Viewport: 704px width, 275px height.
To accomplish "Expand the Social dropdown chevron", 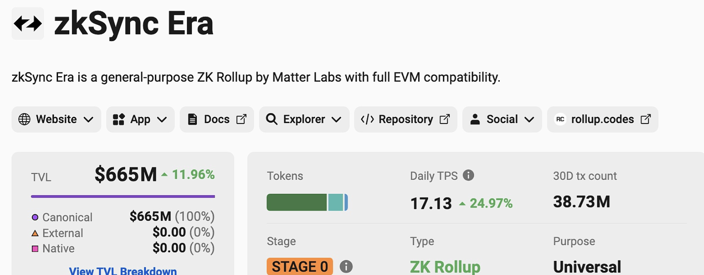I will 529,120.
